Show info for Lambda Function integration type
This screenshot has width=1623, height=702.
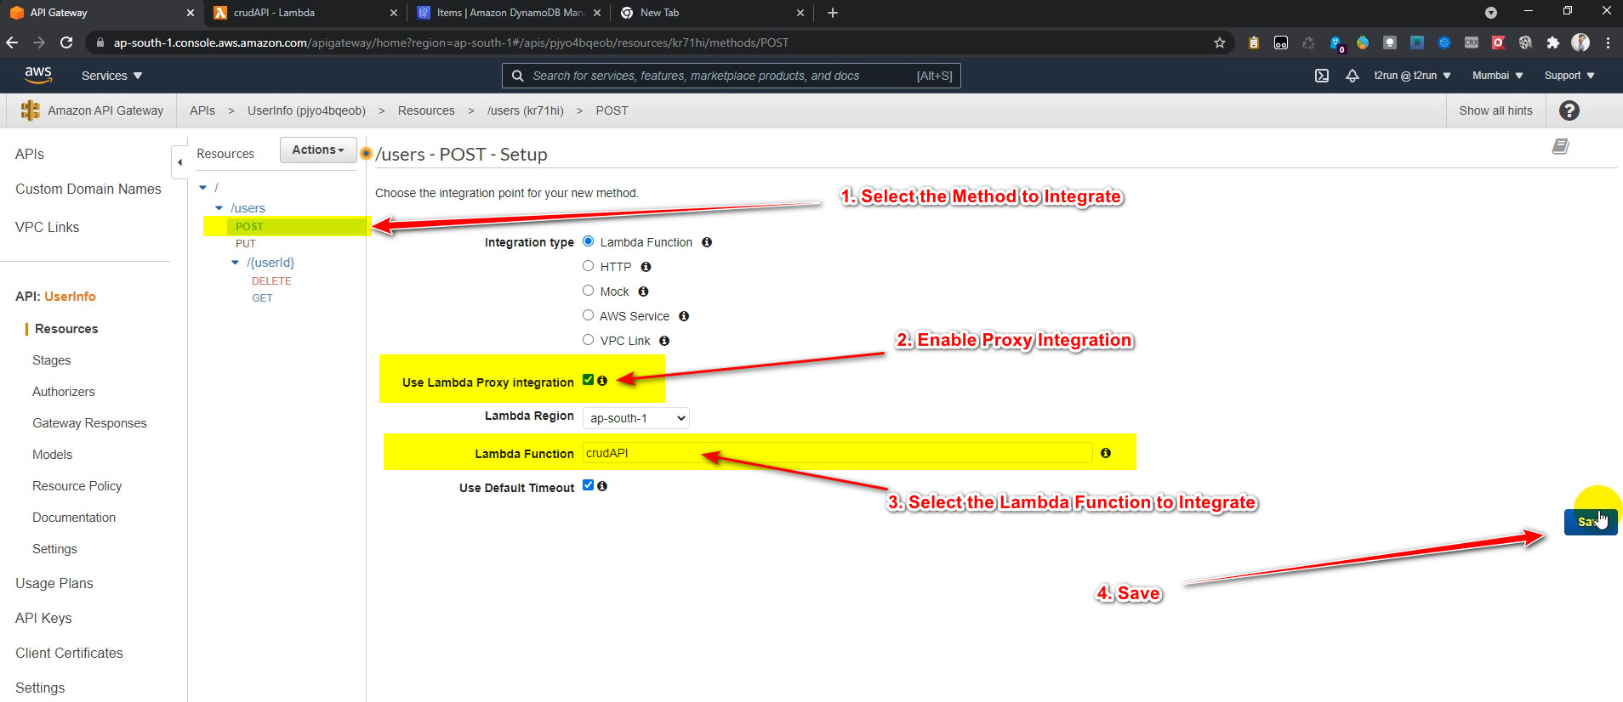click(x=707, y=242)
